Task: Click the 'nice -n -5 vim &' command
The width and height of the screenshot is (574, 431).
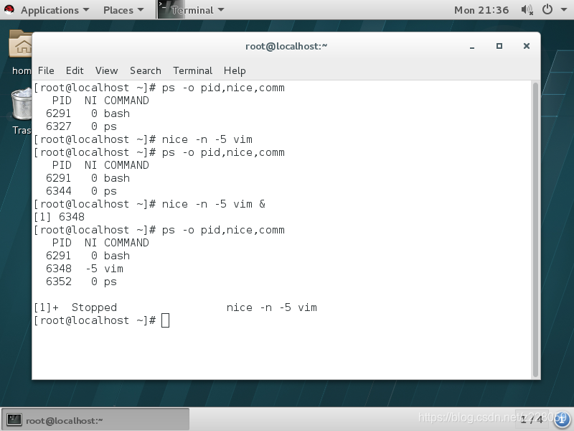Action: (x=213, y=204)
